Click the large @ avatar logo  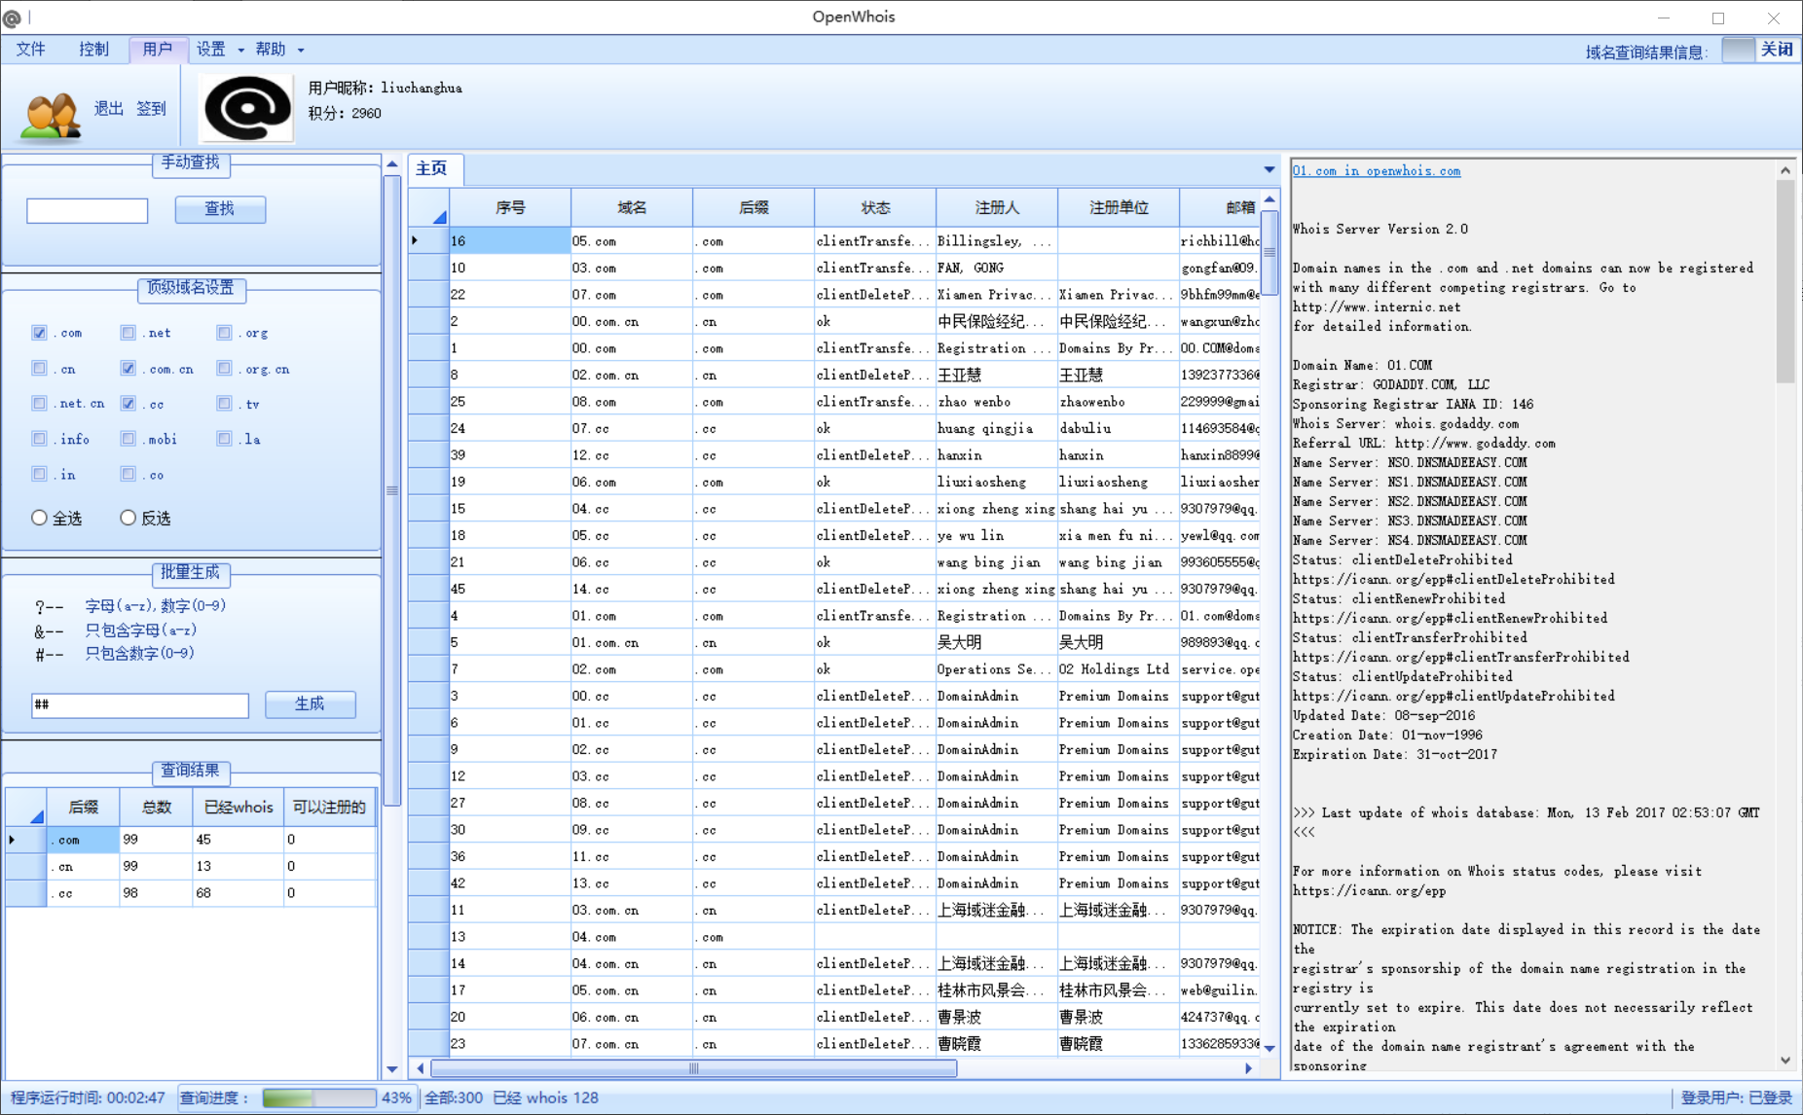point(246,108)
